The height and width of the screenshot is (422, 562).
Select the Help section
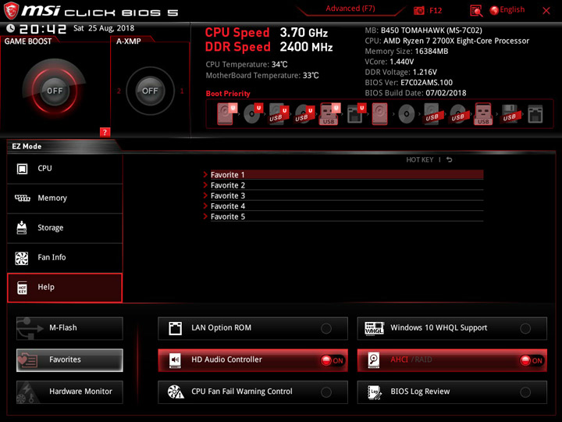pos(65,288)
